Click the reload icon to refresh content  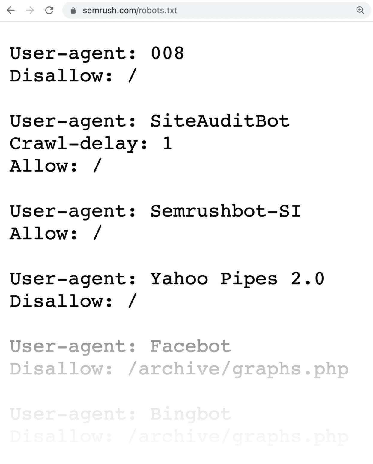(x=49, y=11)
